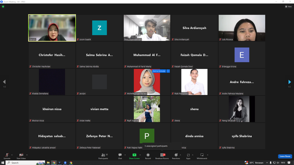Expand Share Screen options caret
The width and height of the screenshot is (294, 165).
click(140, 155)
